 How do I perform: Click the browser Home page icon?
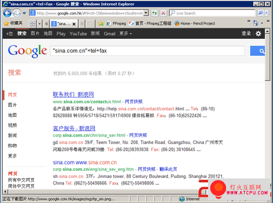coord(256,23)
